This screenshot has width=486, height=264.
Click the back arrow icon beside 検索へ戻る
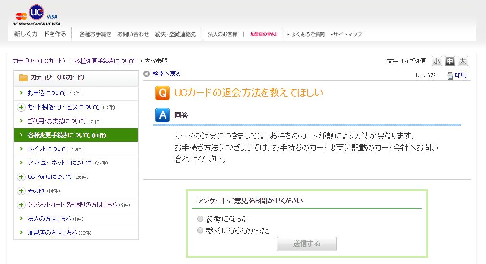147,74
